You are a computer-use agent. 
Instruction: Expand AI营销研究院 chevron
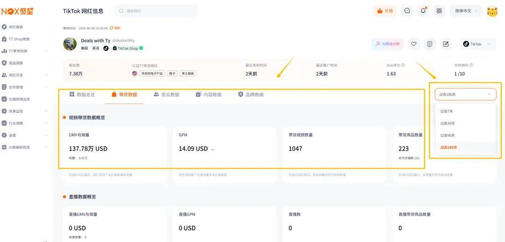[x=46, y=147]
